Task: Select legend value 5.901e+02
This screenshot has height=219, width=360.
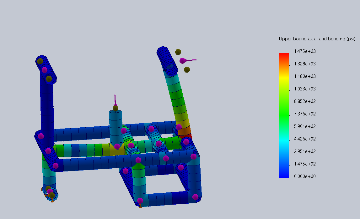Action: point(305,126)
